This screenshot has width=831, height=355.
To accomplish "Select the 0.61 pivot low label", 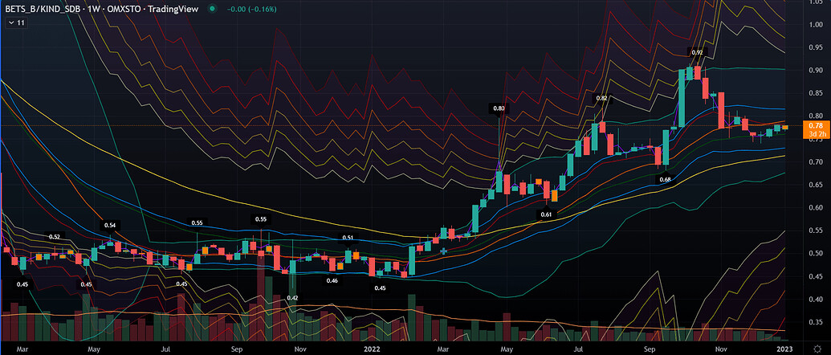I will tap(545, 214).
